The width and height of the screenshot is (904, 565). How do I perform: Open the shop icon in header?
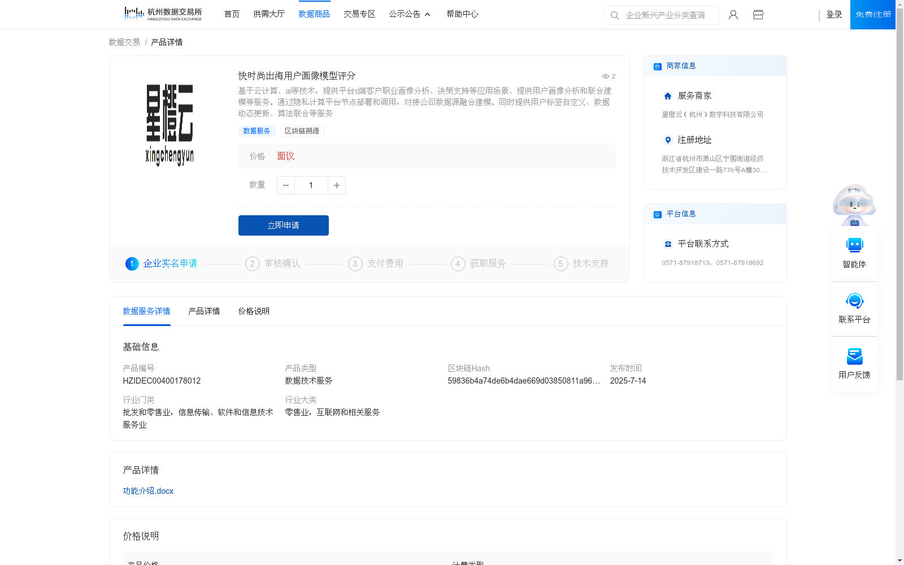(x=758, y=15)
